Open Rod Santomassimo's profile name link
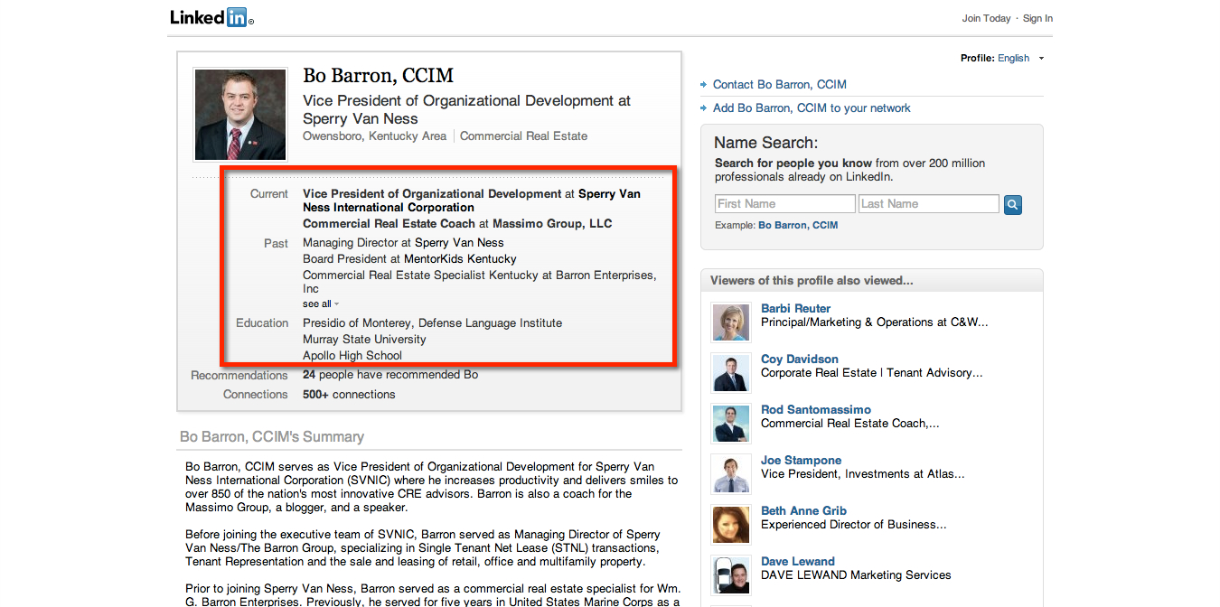Screen dimensions: 1220x607 coord(816,410)
